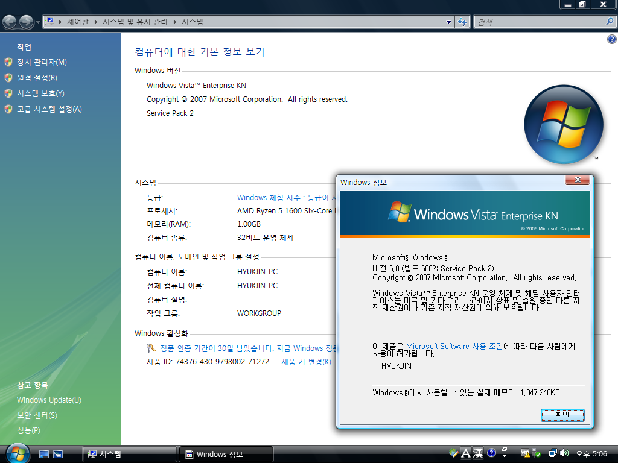The width and height of the screenshot is (618, 463).
Task: Switch to Windows 정보 taskbar button
Action: [x=226, y=455]
